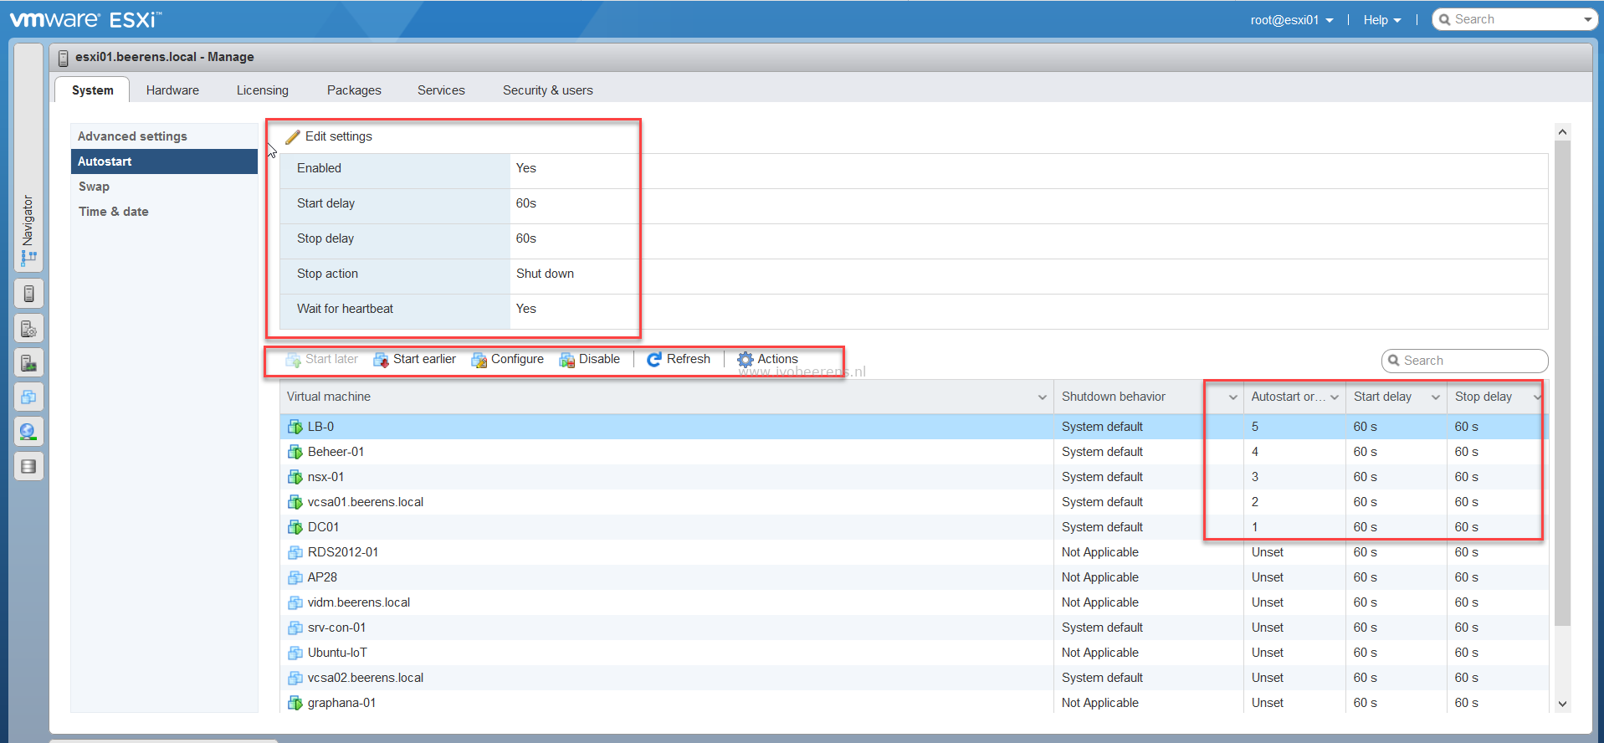Open Storage icon in Navigator sidebar
This screenshot has height=743, width=1604.
[28, 466]
